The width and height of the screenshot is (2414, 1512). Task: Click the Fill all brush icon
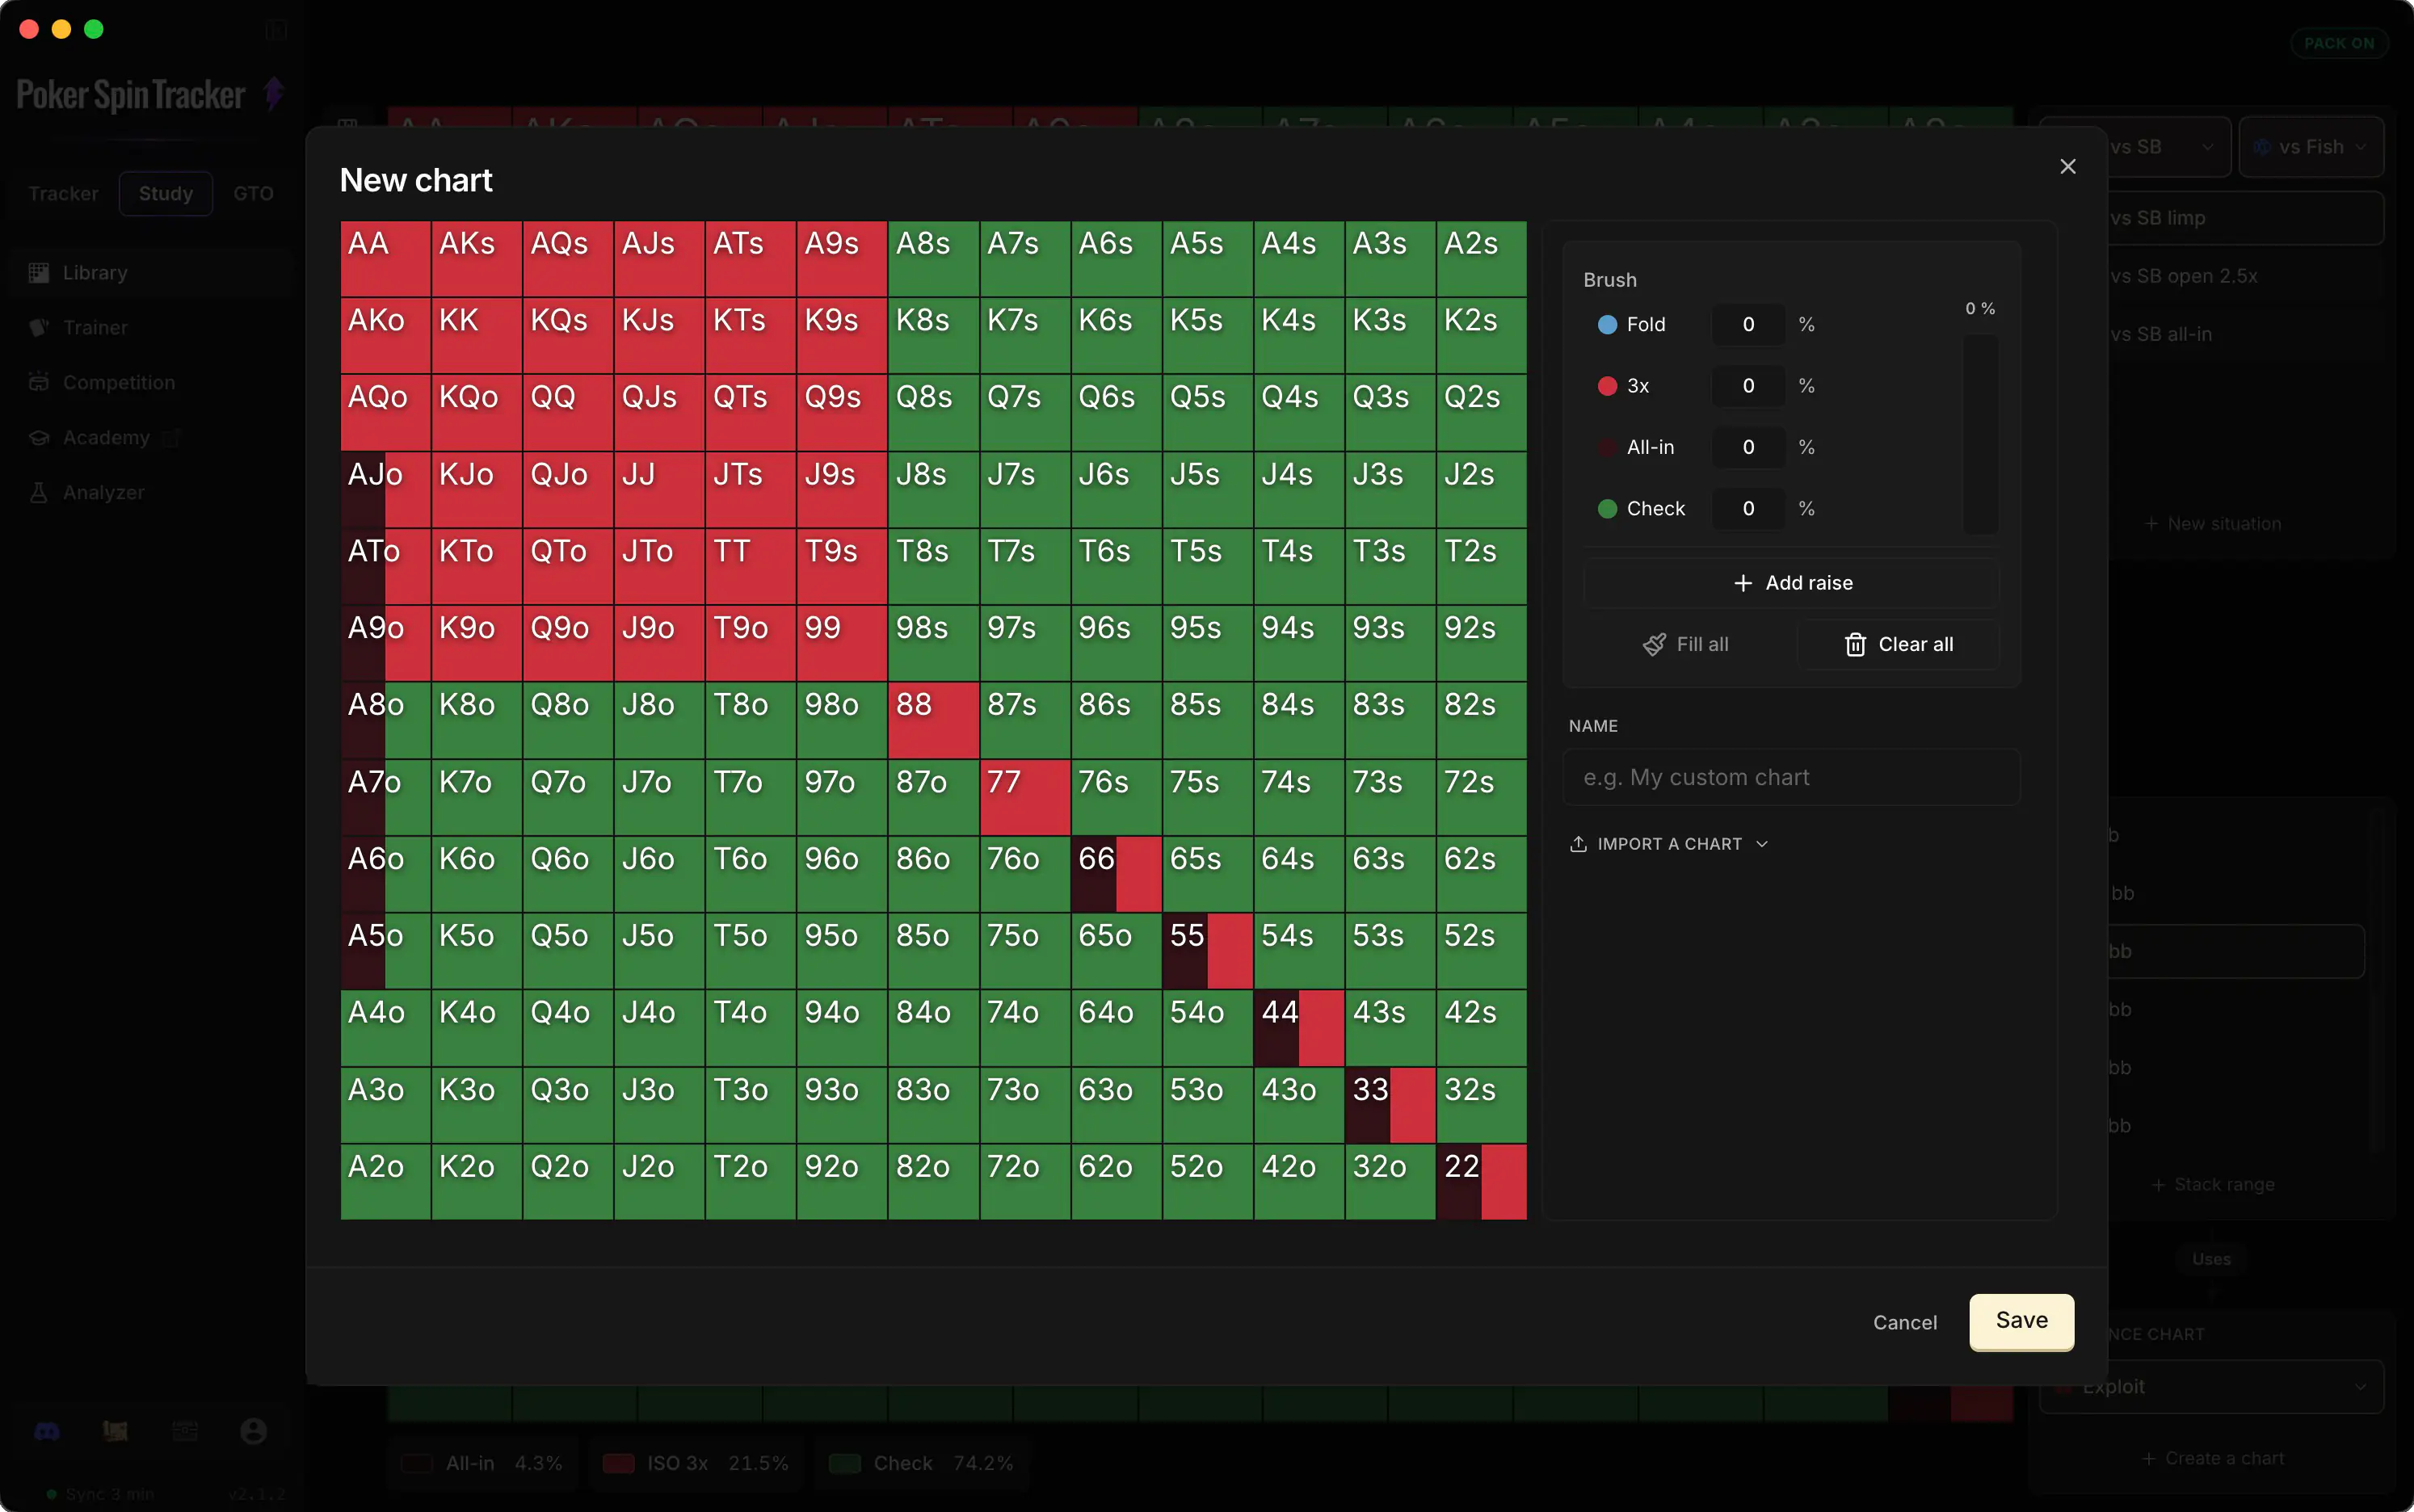(1654, 645)
